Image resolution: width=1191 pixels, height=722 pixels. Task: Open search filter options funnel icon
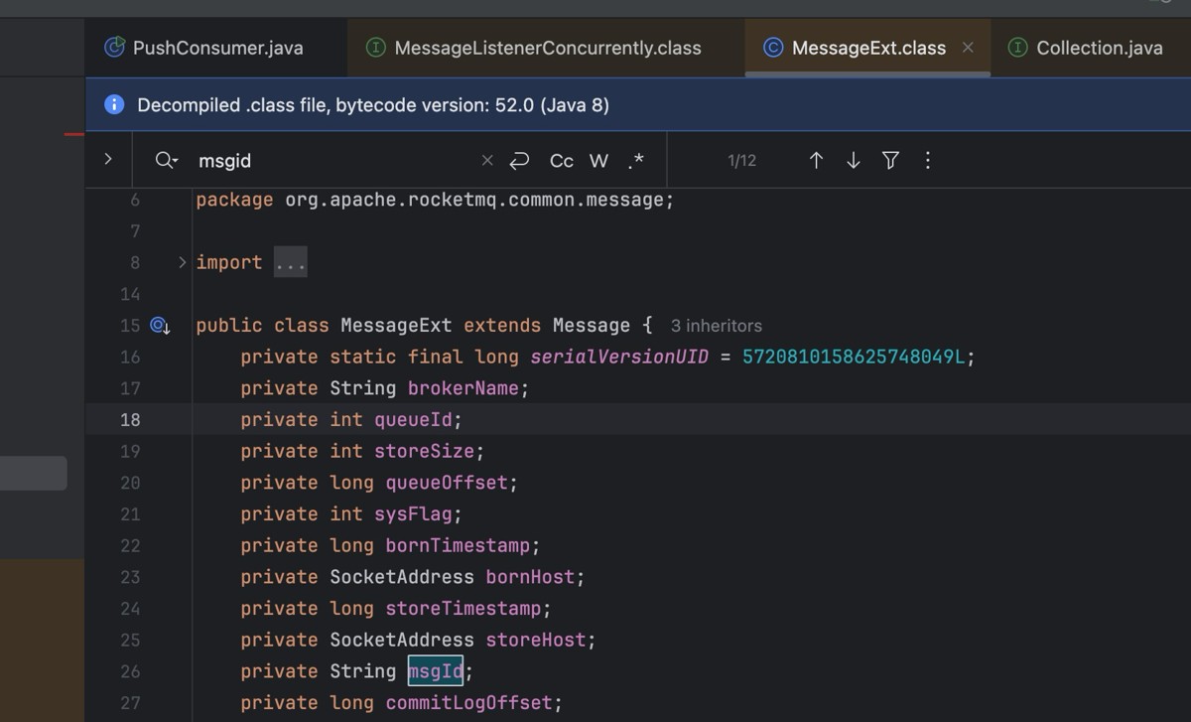point(890,160)
